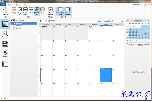Collapse the ribbon with the caret
The image size is (152, 102).
pyautogui.click(x=149, y=5)
